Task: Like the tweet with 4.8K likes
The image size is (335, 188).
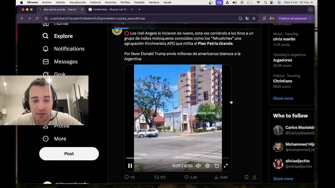Action: (x=191, y=177)
